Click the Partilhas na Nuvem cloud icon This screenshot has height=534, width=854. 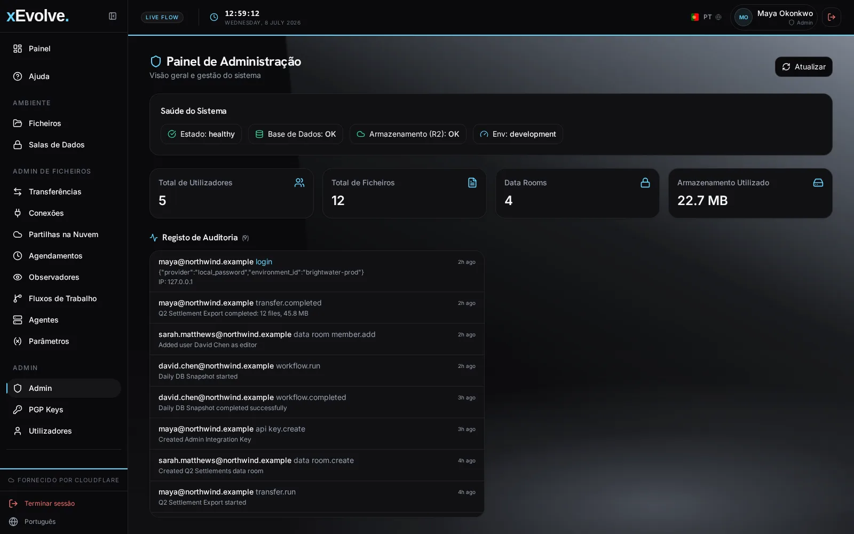pos(18,234)
